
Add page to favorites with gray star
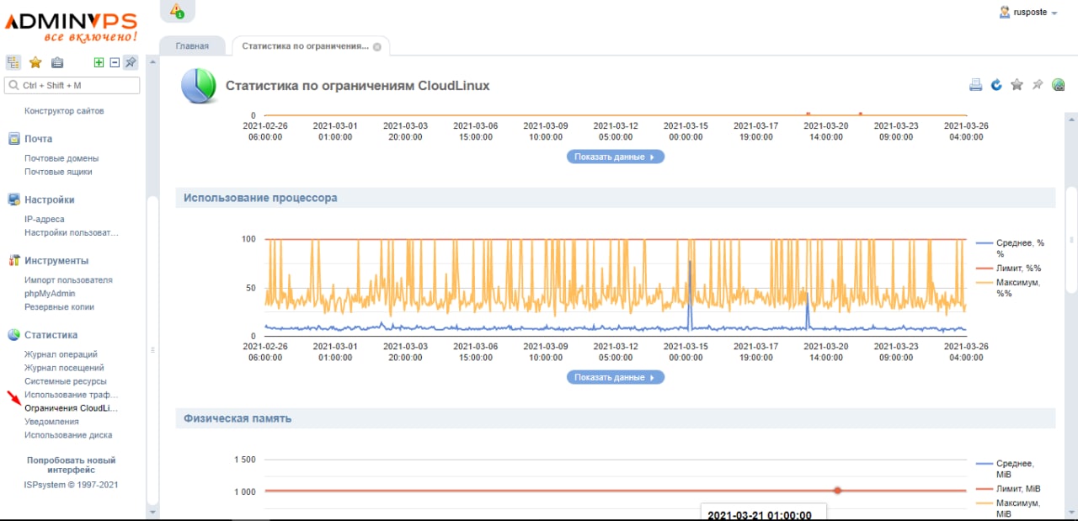(x=1017, y=84)
